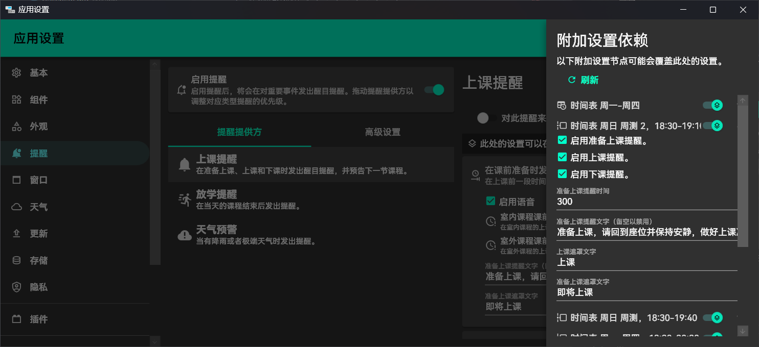Switch to the 高级设置 tab
Image resolution: width=759 pixels, height=347 pixels.
point(383,132)
